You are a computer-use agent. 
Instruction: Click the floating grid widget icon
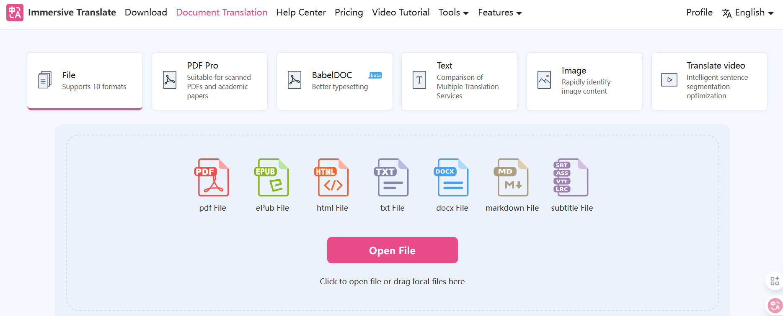pos(775,281)
